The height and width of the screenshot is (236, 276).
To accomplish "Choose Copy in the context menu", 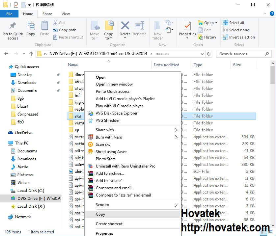I will coord(133,214).
